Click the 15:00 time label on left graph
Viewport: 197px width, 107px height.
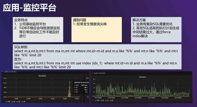pos(65,99)
